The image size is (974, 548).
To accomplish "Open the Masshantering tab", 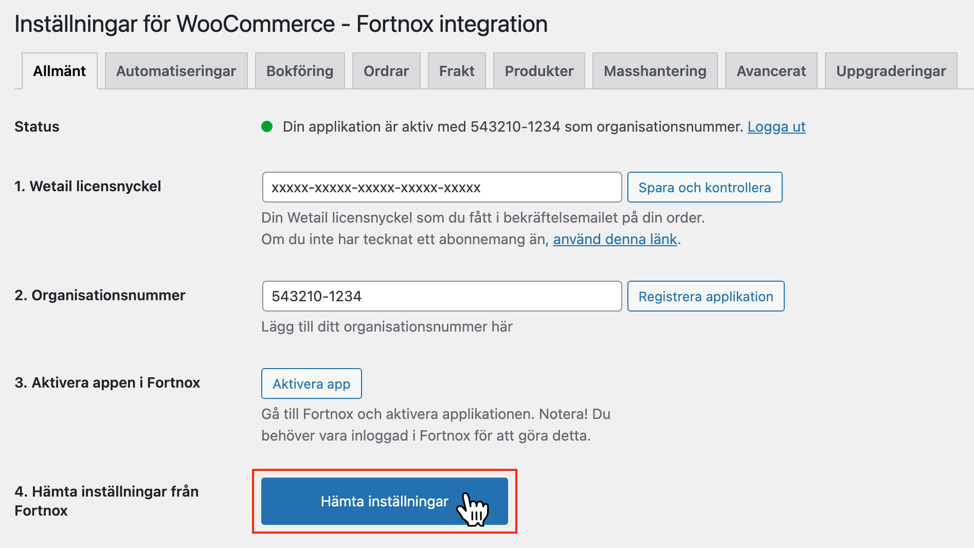I will (654, 71).
